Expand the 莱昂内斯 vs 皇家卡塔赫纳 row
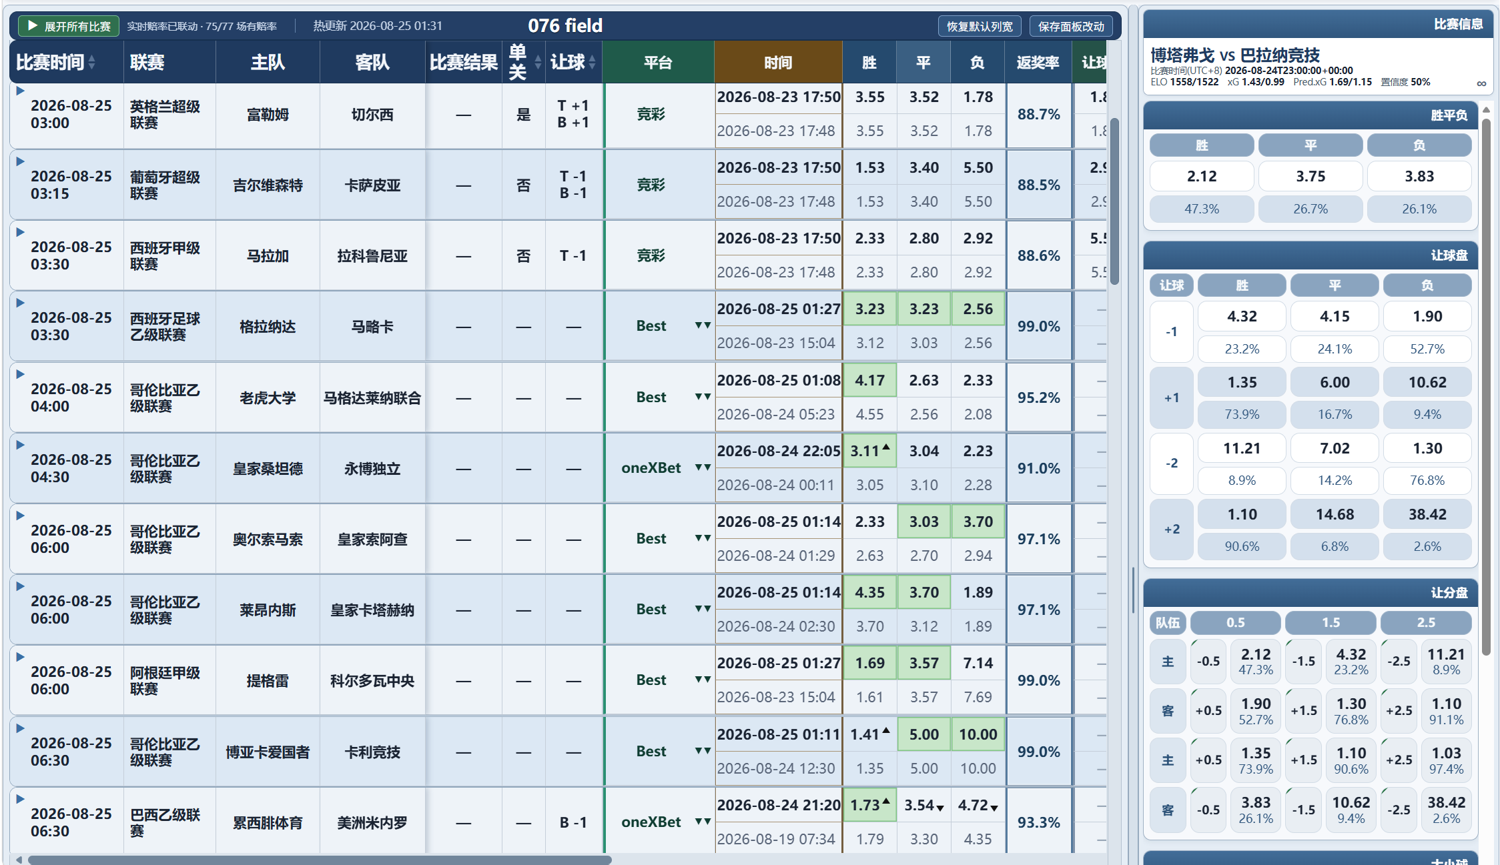The width and height of the screenshot is (1500, 865). click(x=20, y=586)
